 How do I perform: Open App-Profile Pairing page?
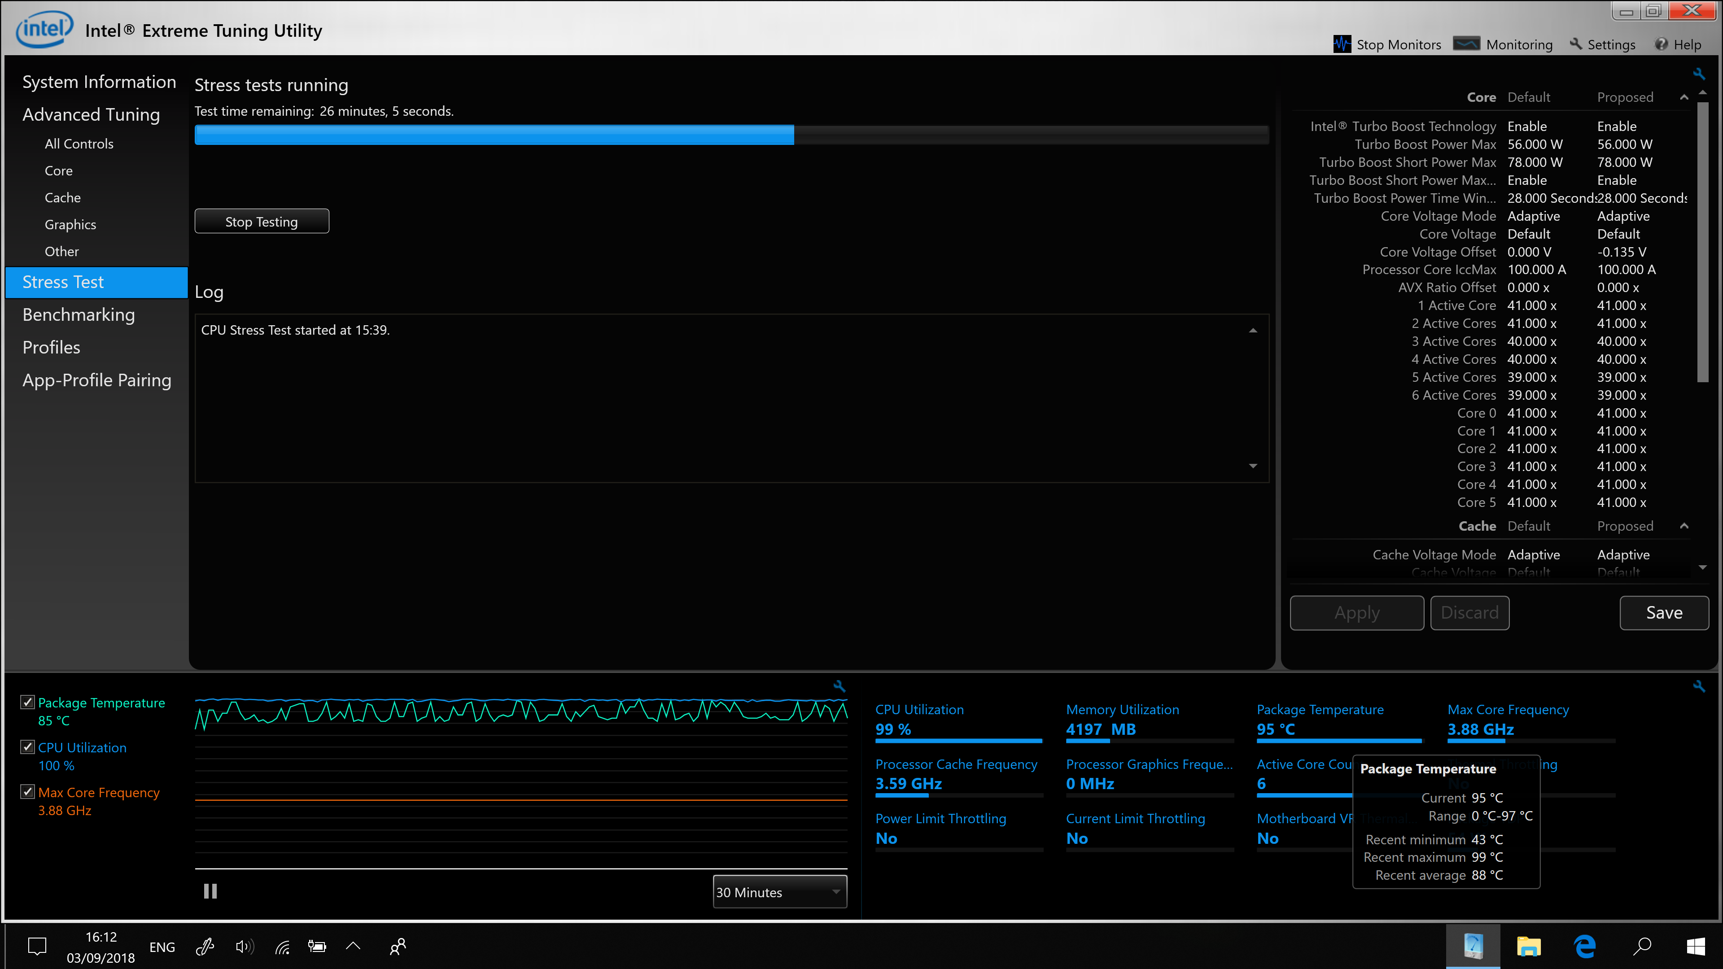(97, 380)
